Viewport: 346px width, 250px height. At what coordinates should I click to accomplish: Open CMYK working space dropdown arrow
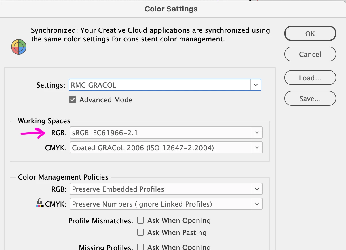[257, 148]
